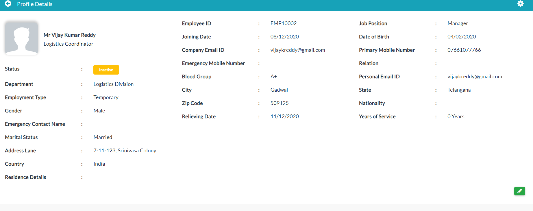Click the Country field label
Image resolution: width=533 pixels, height=211 pixels.
coord(14,164)
